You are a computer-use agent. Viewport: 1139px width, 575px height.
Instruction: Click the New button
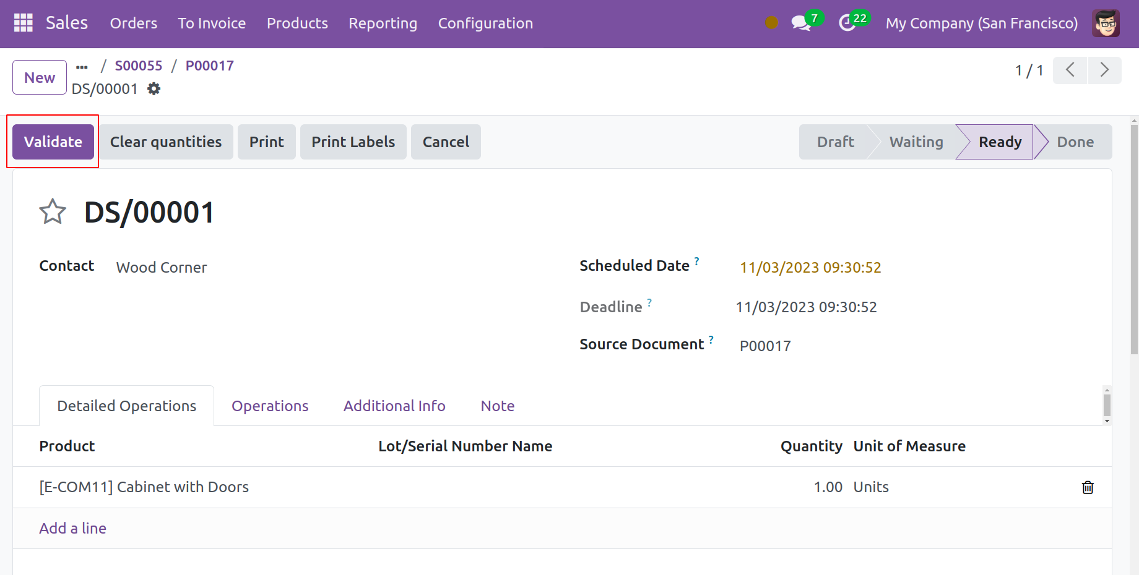click(40, 77)
